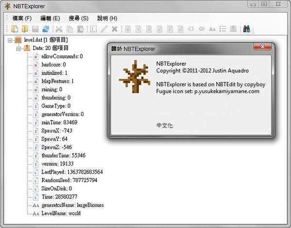Screen dimensions: 291x228
Task: Click the Refresh toolbar icon
Action: (x=45, y=29)
